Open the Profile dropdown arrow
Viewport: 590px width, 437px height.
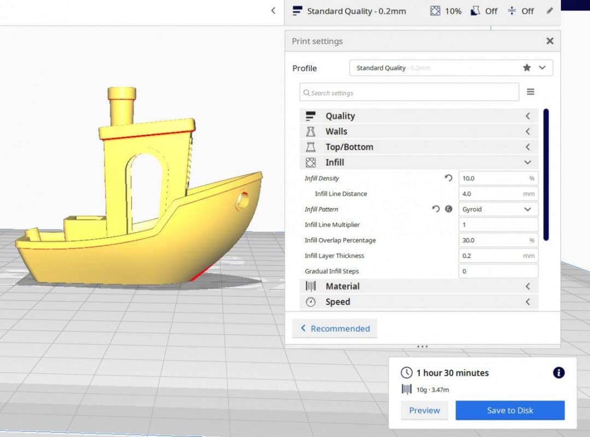[x=542, y=68]
